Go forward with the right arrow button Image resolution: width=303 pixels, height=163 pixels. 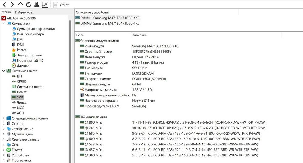pyautogui.click(x=12, y=5)
